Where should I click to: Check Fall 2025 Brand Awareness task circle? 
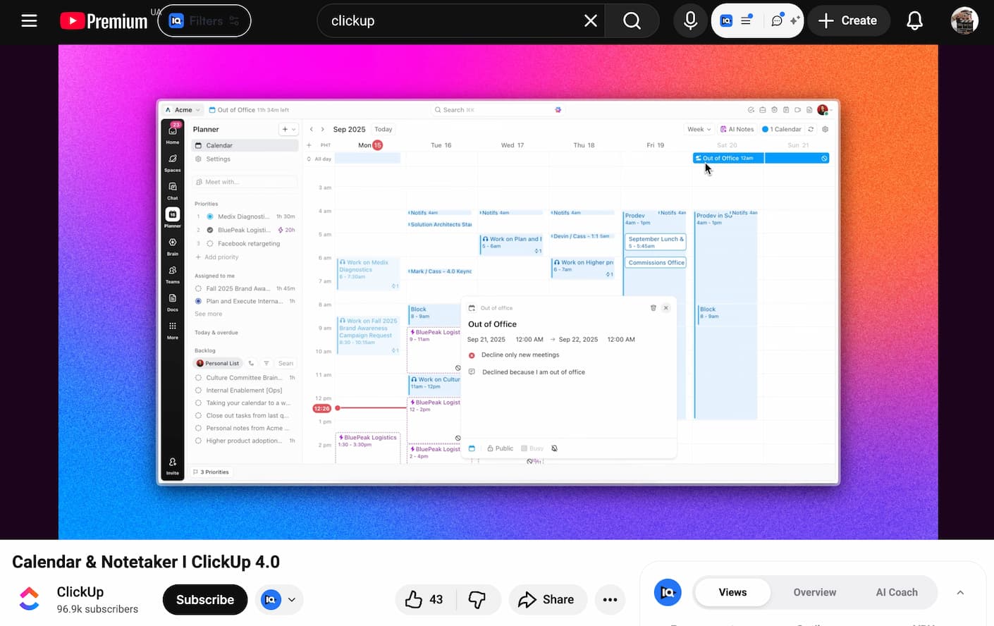click(x=198, y=288)
